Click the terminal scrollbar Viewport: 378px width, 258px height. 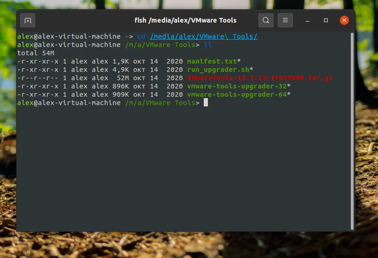tap(352, 131)
